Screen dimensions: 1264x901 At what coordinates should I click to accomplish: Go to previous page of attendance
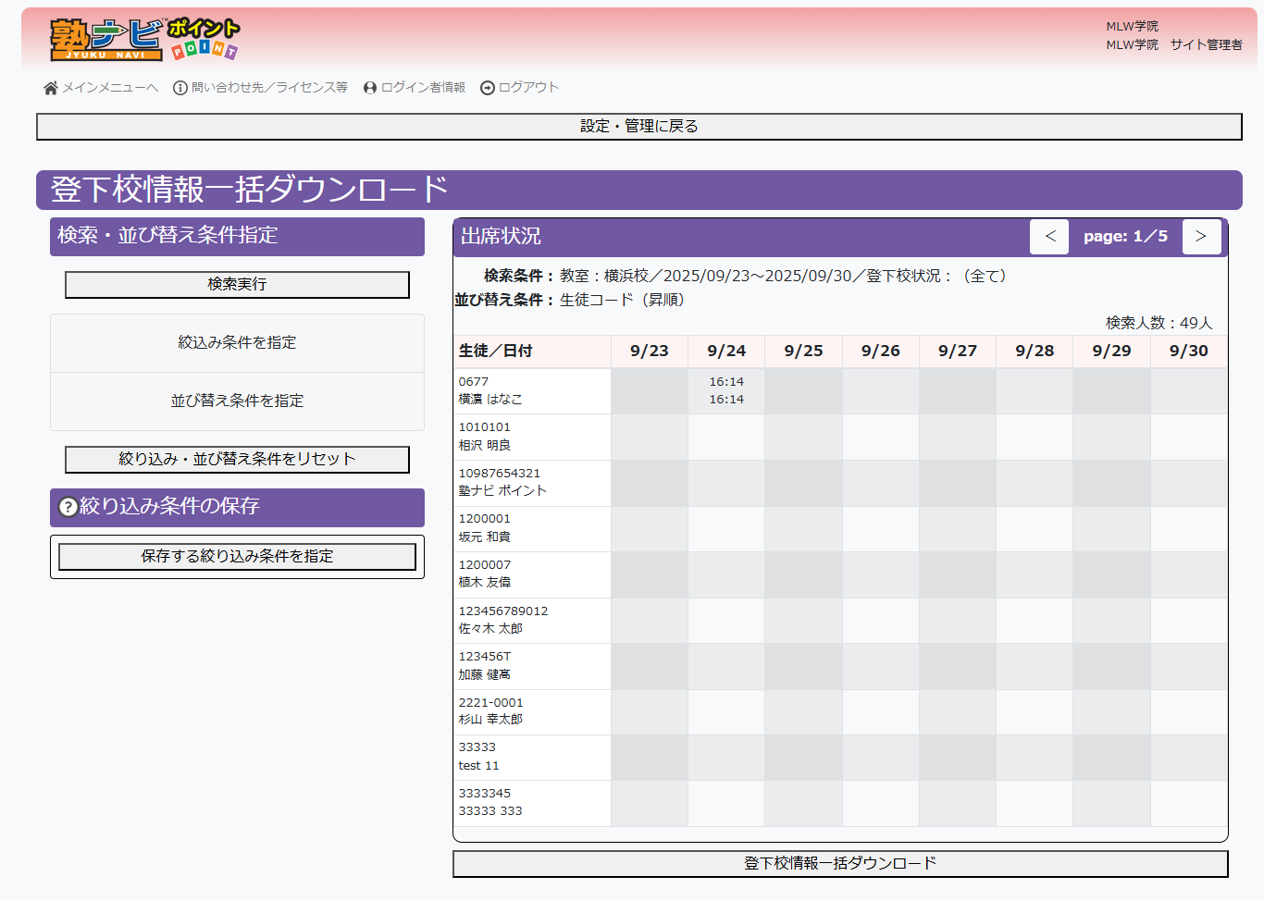coord(1049,237)
